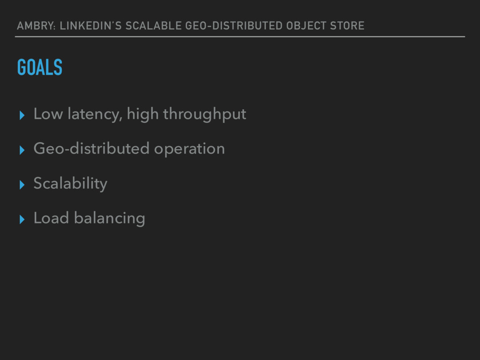This screenshot has height=360, width=480.
Task: Click the Scalability bullet text
Action: (70, 184)
